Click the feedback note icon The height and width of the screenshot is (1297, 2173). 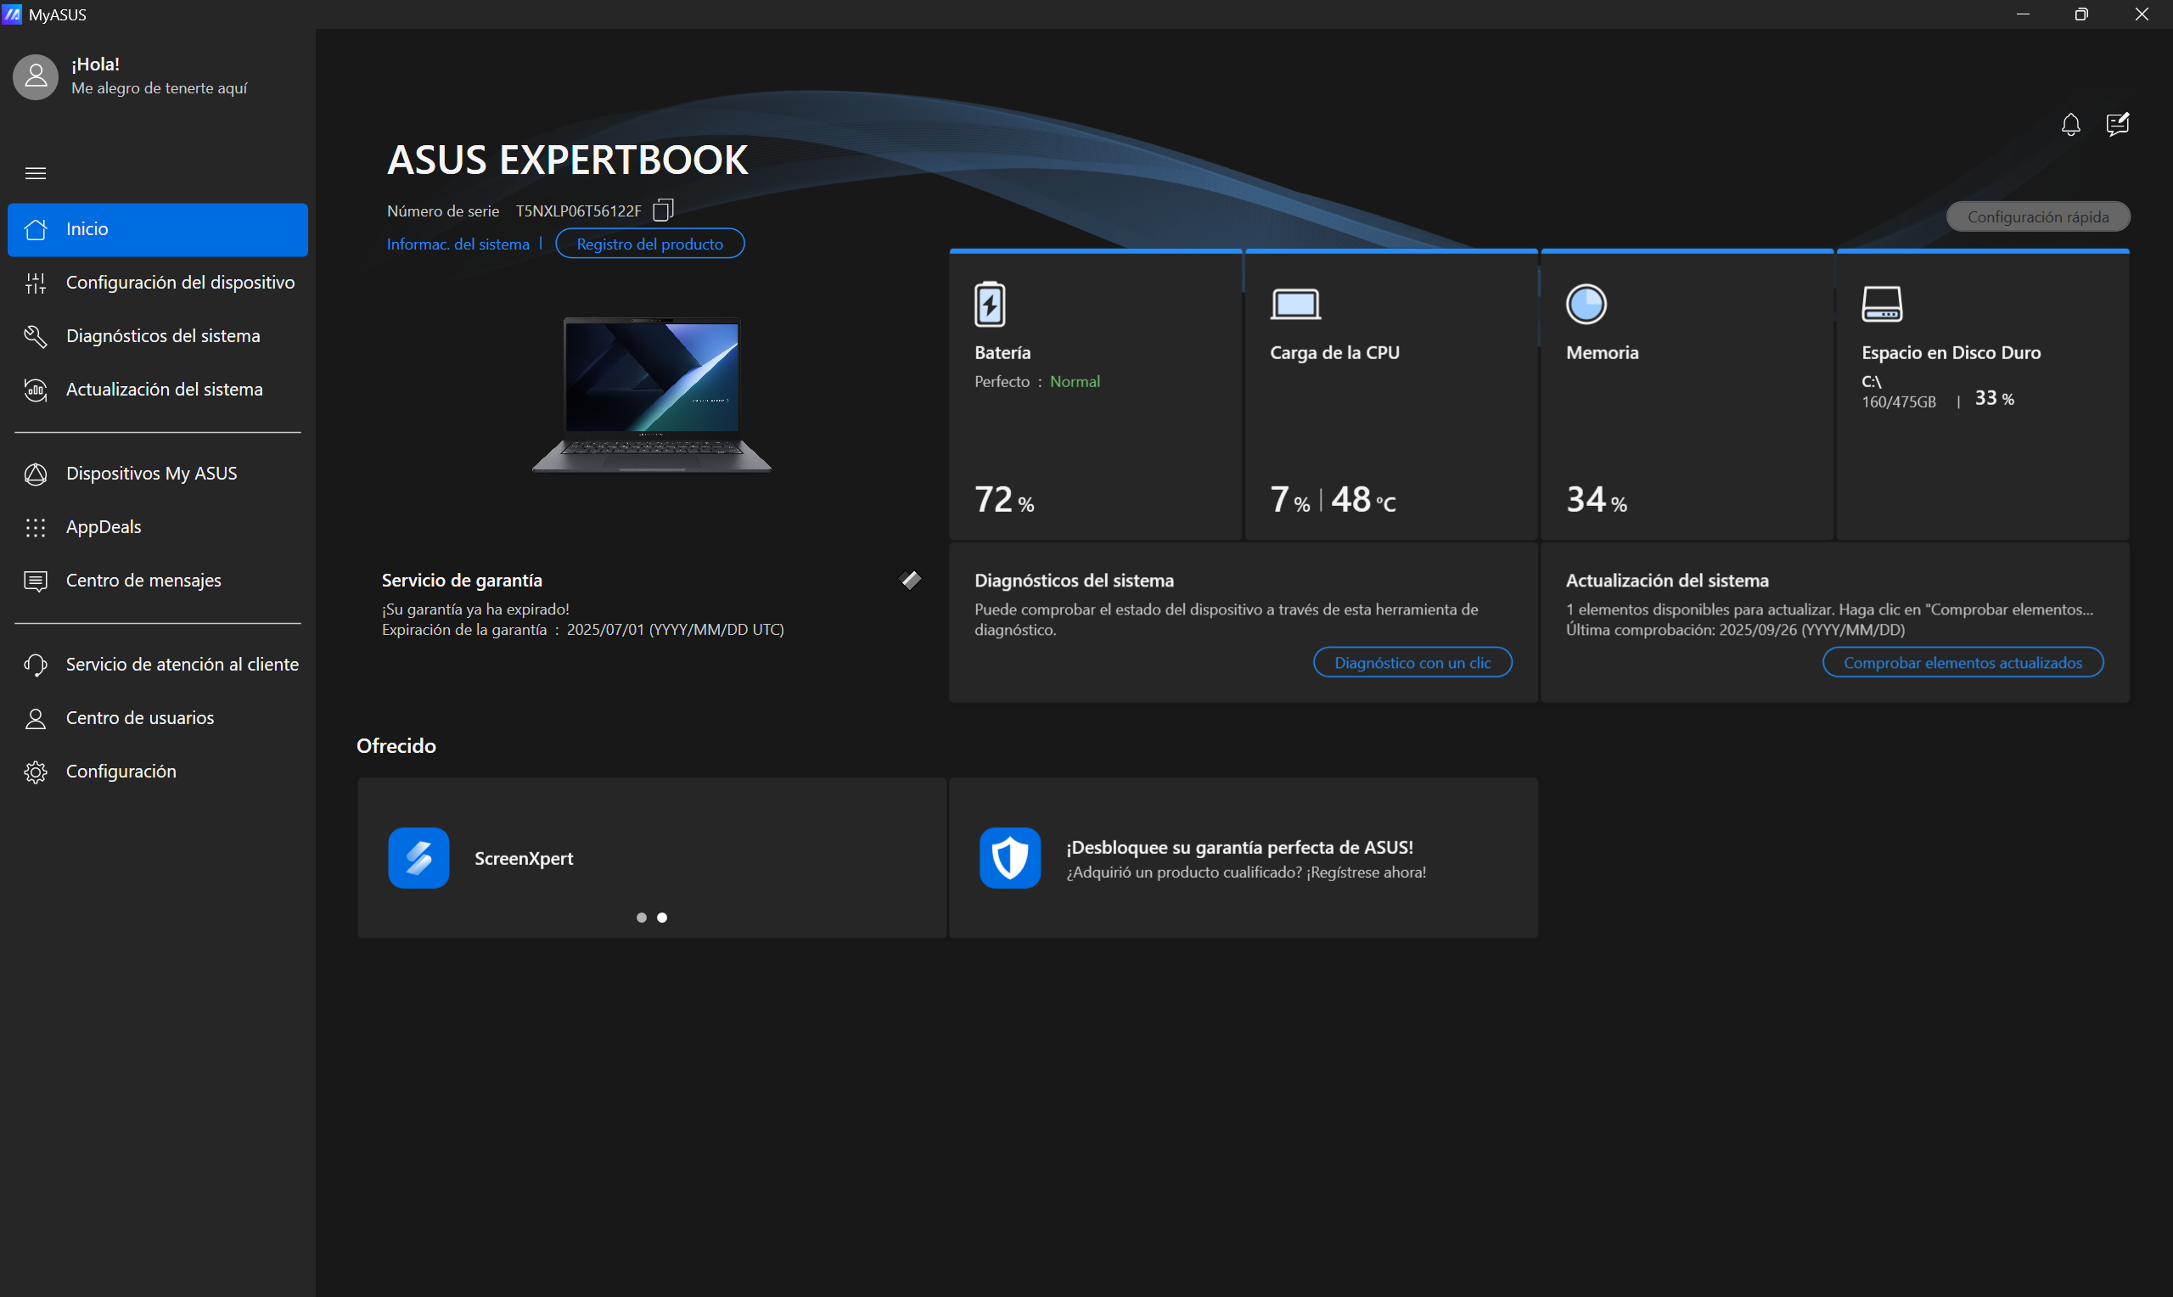point(2117,125)
